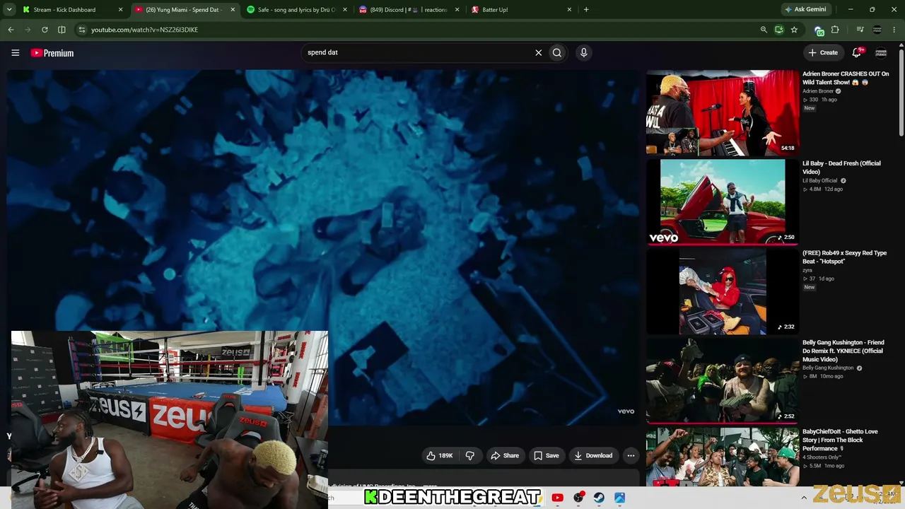Screen dimensions: 905x509
Task: Share this video
Action: pos(505,456)
